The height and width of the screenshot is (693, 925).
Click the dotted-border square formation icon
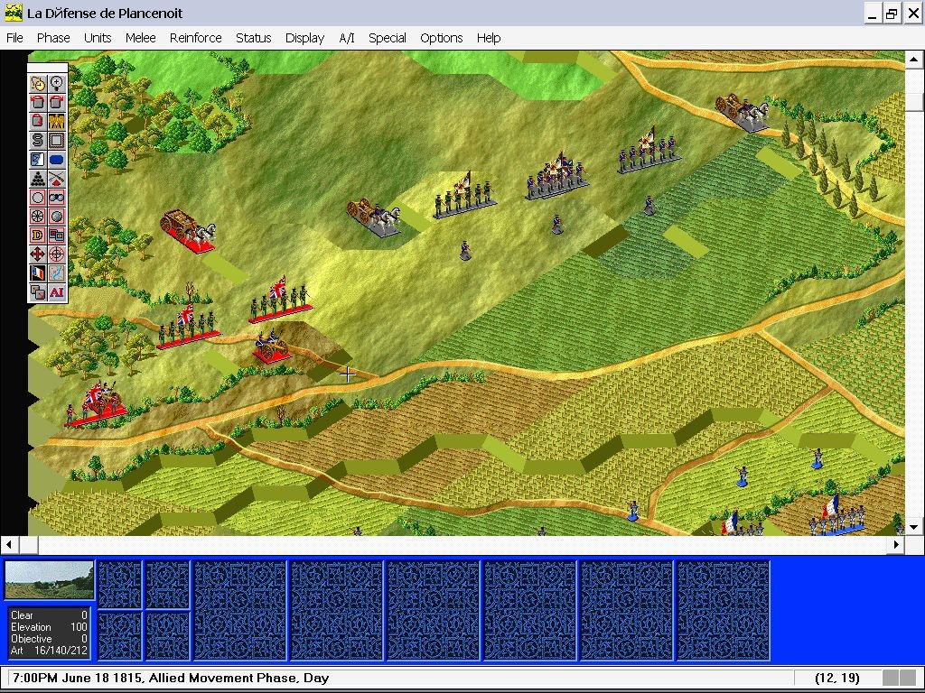[57, 140]
